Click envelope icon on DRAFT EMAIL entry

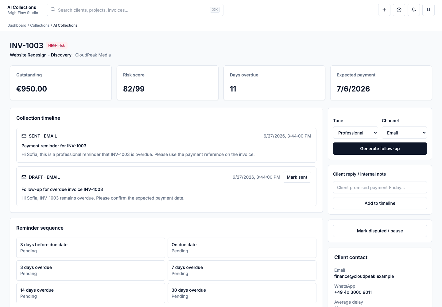click(x=24, y=177)
